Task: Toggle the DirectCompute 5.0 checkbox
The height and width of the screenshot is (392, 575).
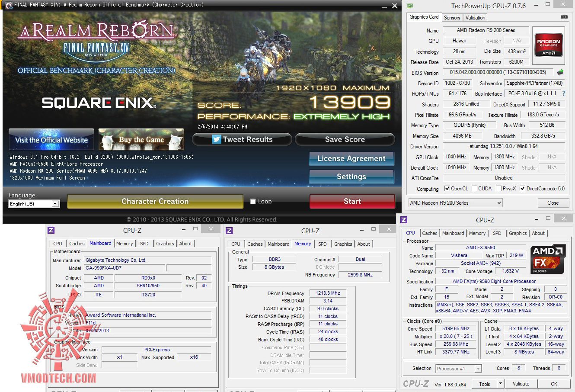Action: click(x=522, y=189)
